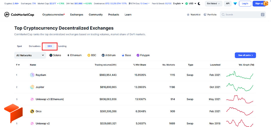271x127 pixels.
Task: Click the Jupiter logo icon
Action: click(32, 87)
